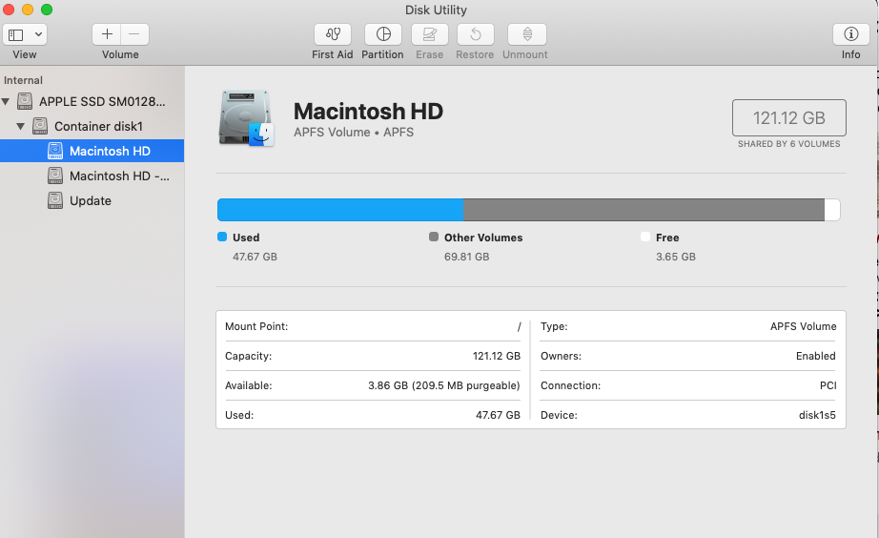
Task: Click the '69.81 GB' Other Volumes size
Action: click(x=466, y=257)
